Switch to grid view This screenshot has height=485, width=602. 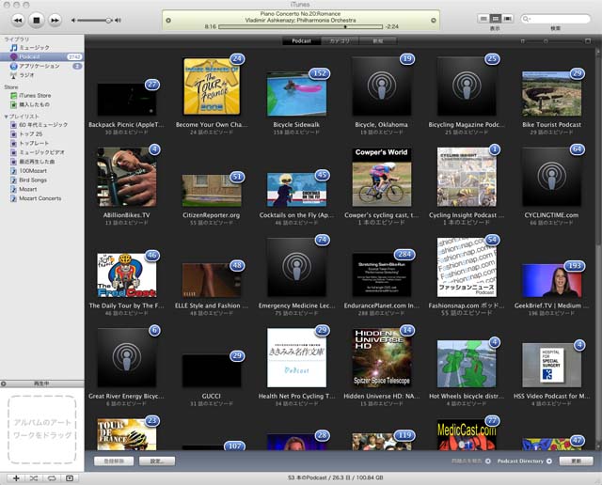(x=496, y=19)
